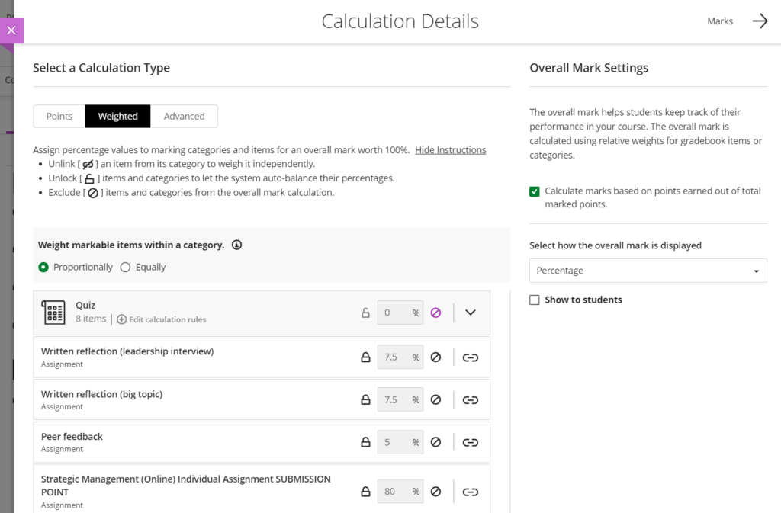The height and width of the screenshot is (513, 781).
Task: Click the lock icon for Peer feedback
Action: coord(365,442)
